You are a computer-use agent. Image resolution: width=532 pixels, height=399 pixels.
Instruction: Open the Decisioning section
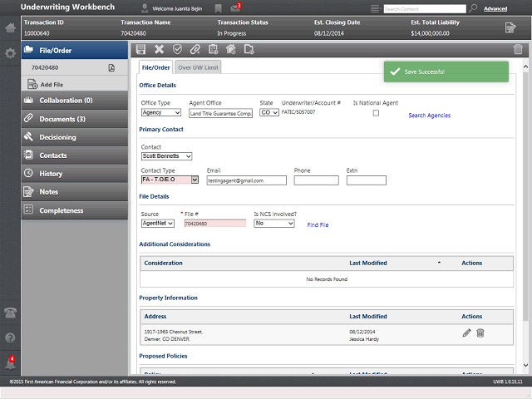coord(75,137)
